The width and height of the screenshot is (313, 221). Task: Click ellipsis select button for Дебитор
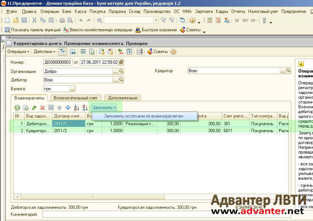(x=116, y=80)
